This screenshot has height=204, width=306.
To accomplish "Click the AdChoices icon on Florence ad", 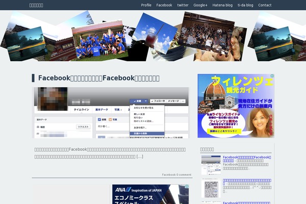I will coord(272,76).
